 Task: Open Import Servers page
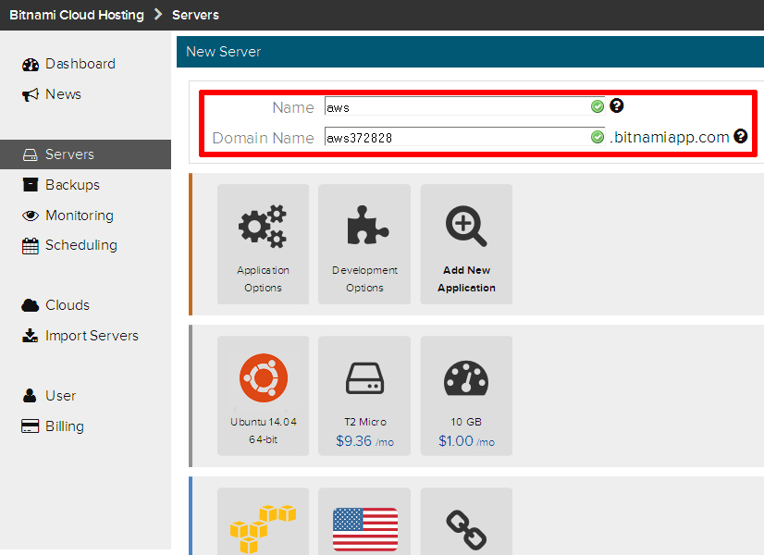point(92,336)
